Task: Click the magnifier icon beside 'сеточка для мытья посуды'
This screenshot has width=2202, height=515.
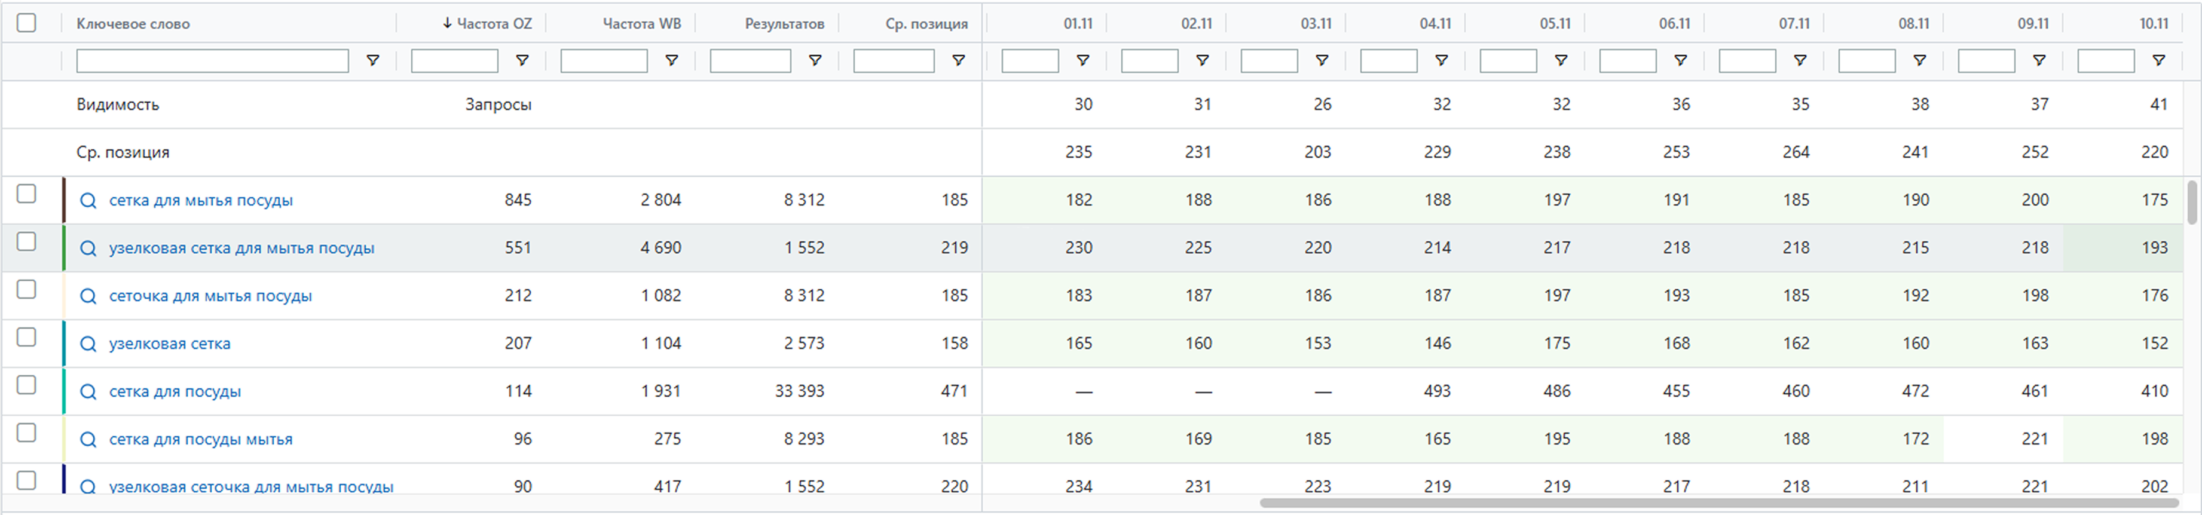Action: coord(87,296)
